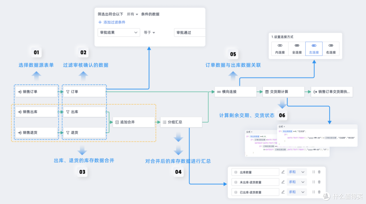The width and height of the screenshot is (366, 204).
Task: Select the 横向连接 node
Action: [x=236, y=92]
